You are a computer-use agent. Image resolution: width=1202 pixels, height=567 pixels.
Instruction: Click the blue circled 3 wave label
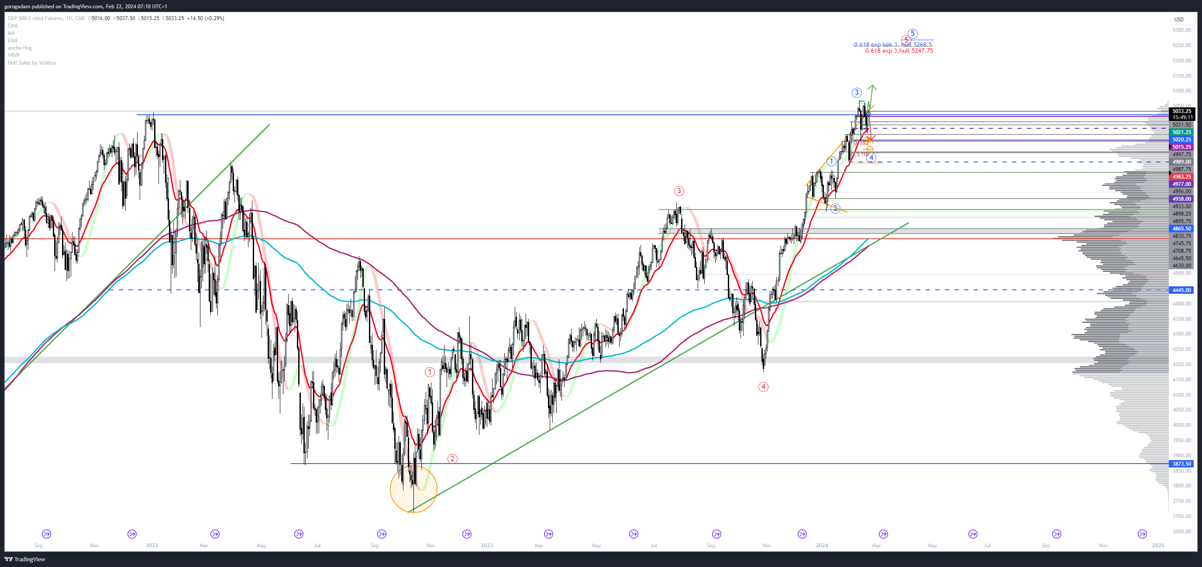coord(856,93)
